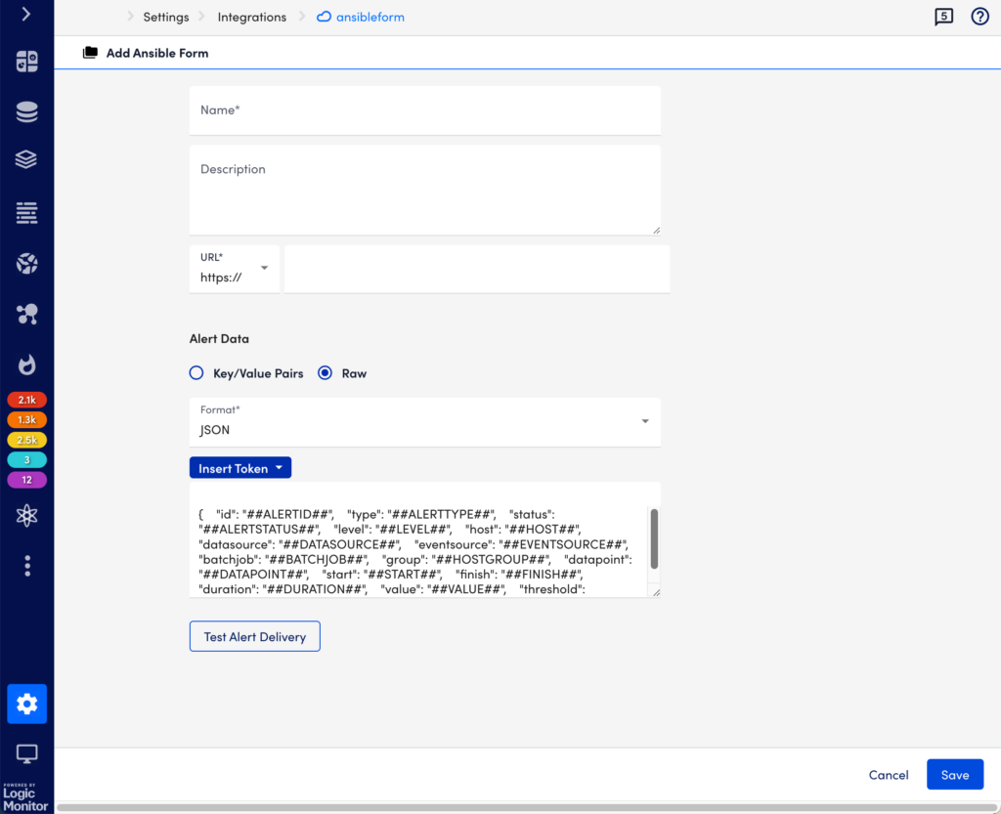Open the help question mark icon
Viewport: 1001px width, 814px height.
pyautogui.click(x=979, y=17)
